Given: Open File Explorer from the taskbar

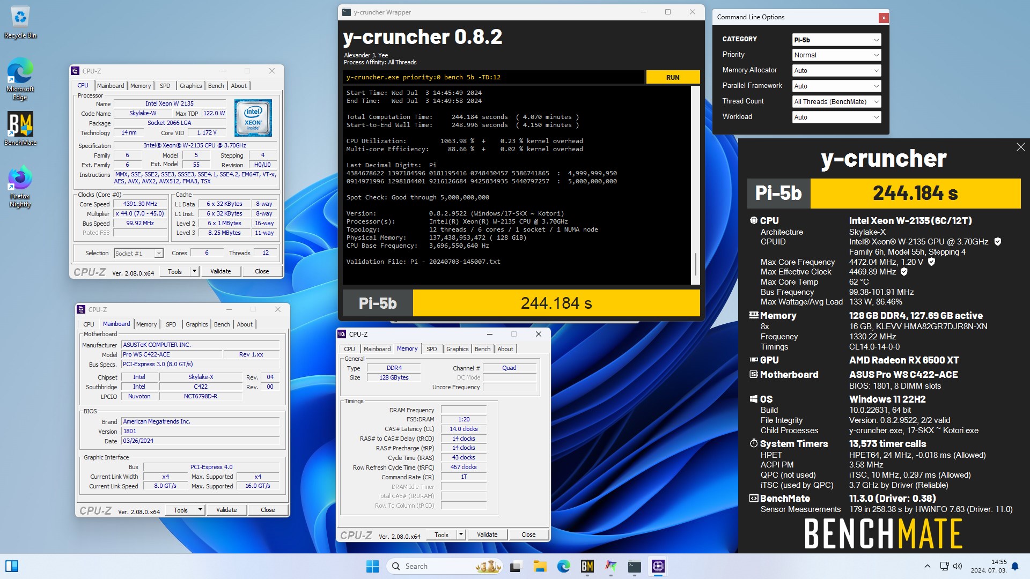Looking at the screenshot, I should [540, 566].
